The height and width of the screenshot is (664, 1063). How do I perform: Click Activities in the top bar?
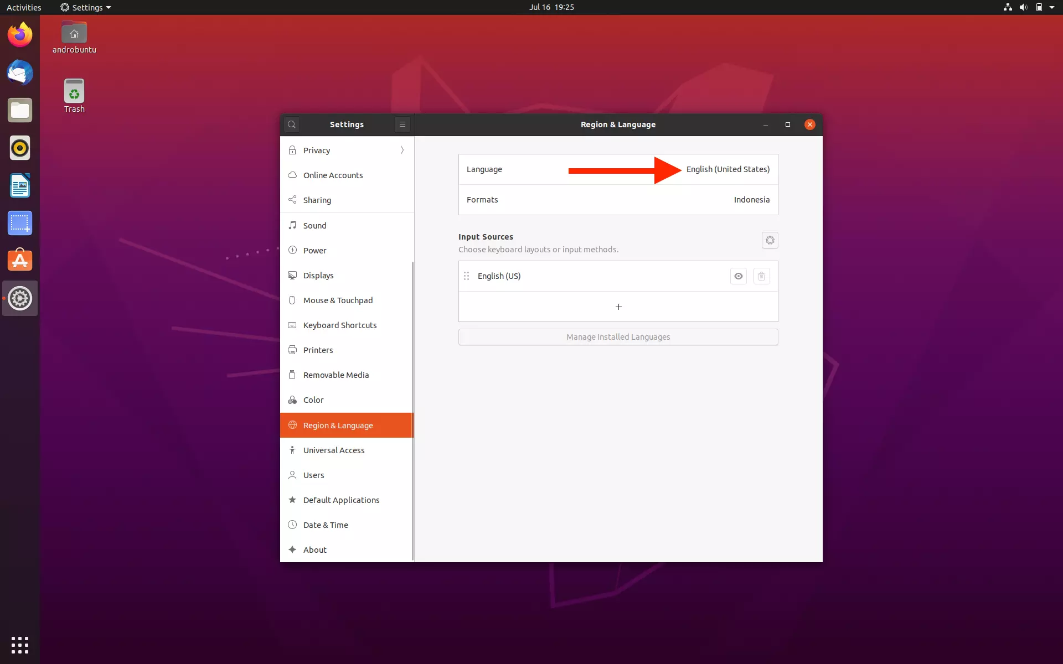[x=24, y=7]
